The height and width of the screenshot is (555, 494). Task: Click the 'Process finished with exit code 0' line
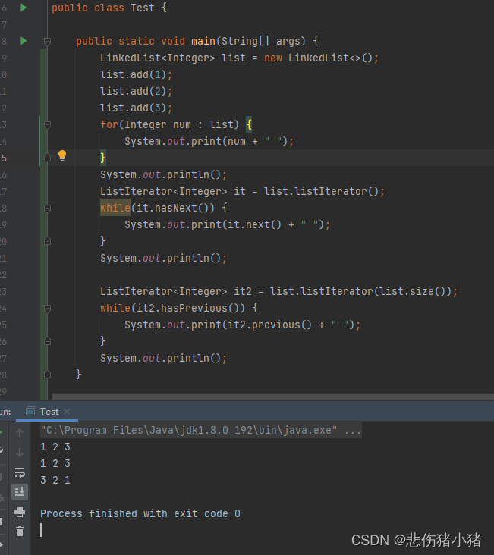click(140, 513)
